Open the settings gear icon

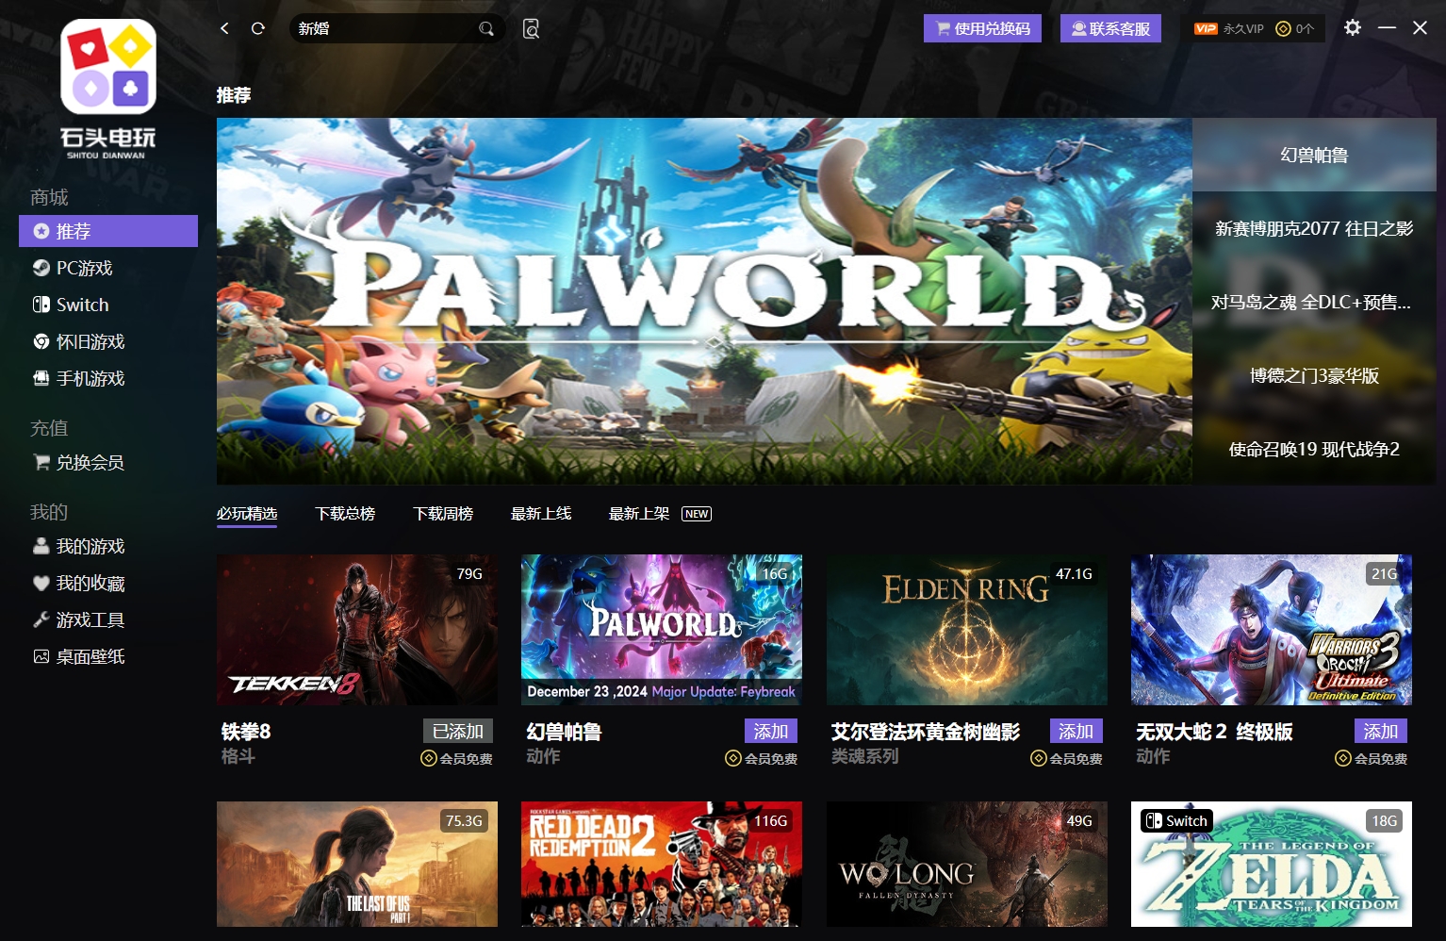(x=1353, y=27)
